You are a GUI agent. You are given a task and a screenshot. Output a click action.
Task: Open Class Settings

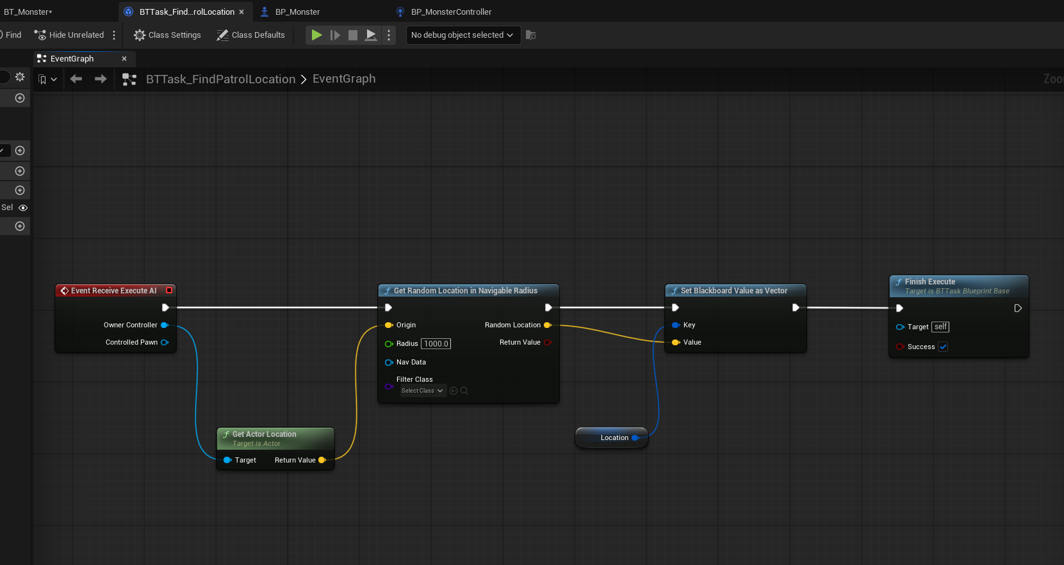167,35
